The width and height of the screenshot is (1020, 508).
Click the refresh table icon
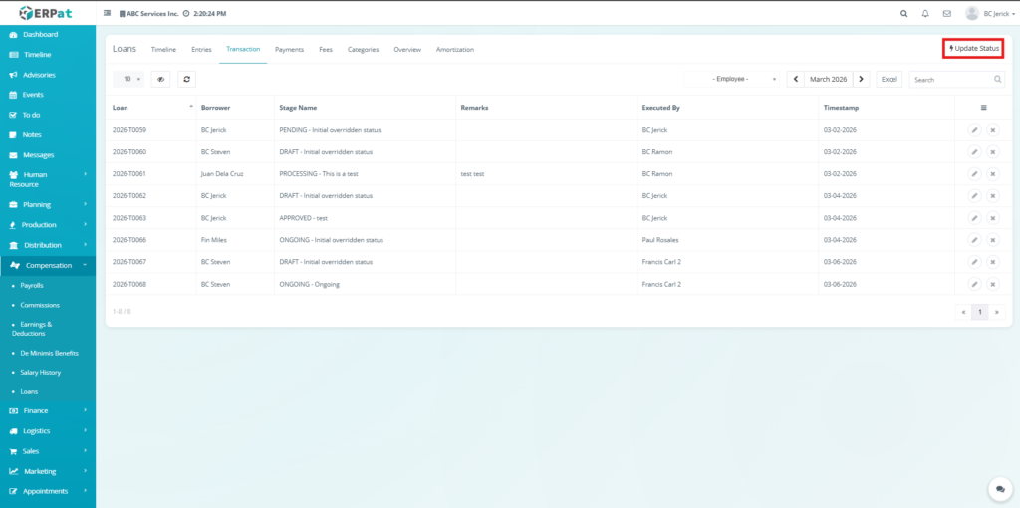pos(186,79)
